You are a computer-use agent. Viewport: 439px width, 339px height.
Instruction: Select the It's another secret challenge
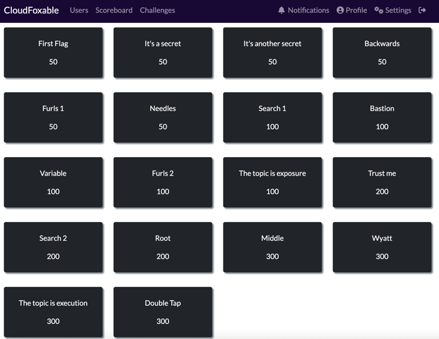pos(272,52)
